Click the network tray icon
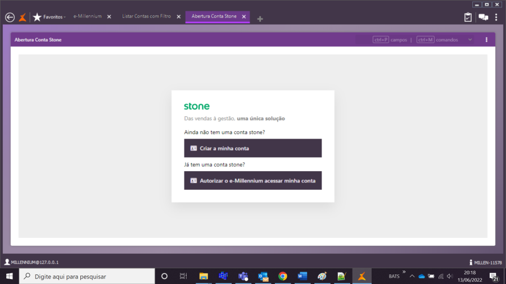The height and width of the screenshot is (284, 506). [x=441, y=276]
